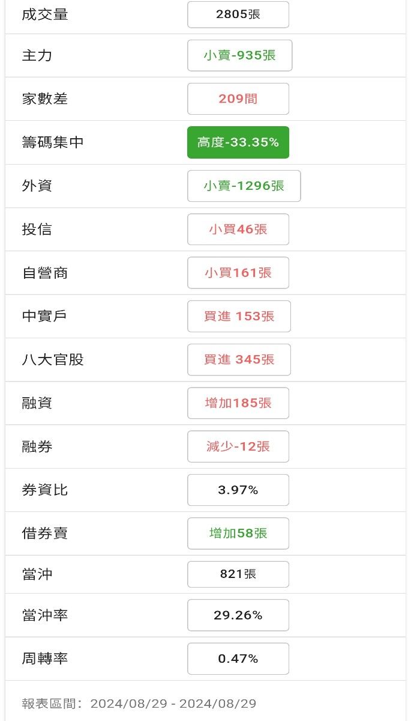The width and height of the screenshot is (420, 721).
Task: Click the 821張 day trading button
Action: pyautogui.click(x=238, y=574)
